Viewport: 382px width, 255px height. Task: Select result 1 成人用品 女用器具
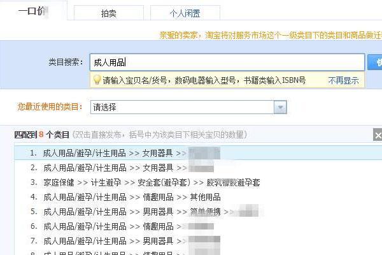(x=198, y=153)
